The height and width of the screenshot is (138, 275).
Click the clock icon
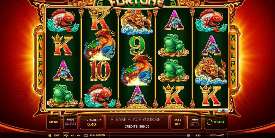tap(188, 135)
